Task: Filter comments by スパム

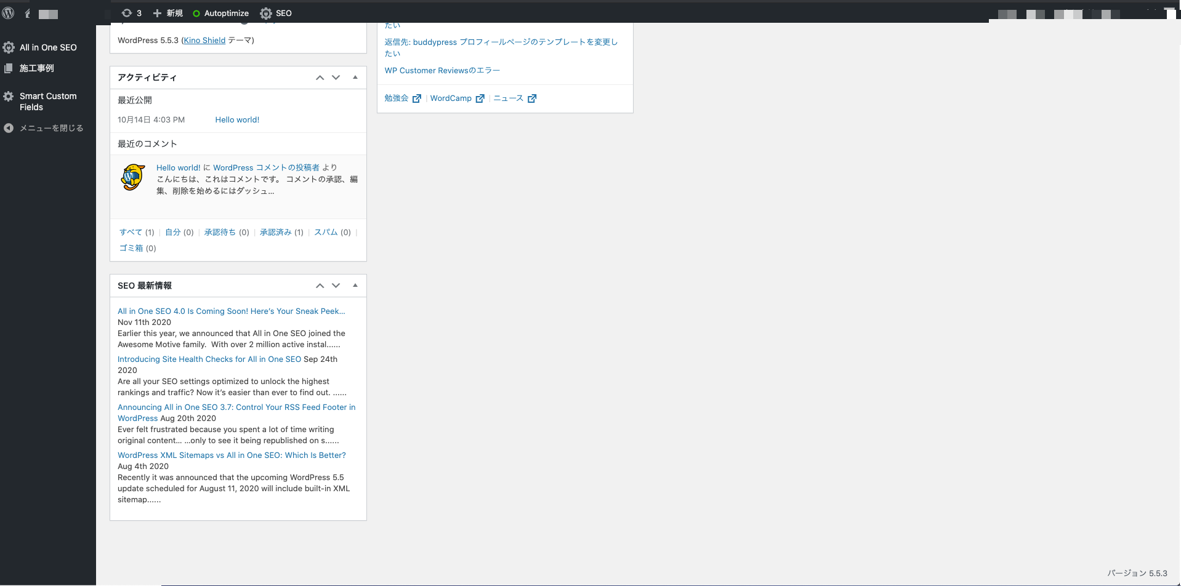Action: [x=326, y=232]
